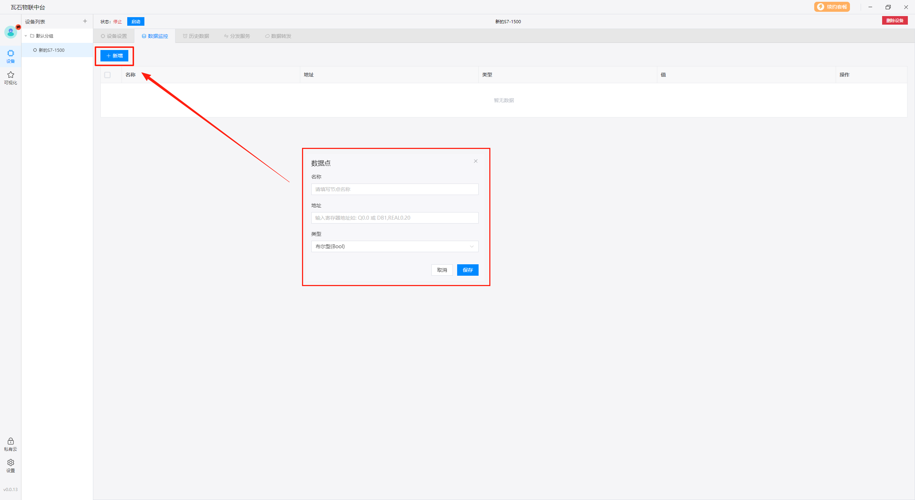Click the red 删除设备 button
The height and width of the screenshot is (500, 915).
pos(895,21)
